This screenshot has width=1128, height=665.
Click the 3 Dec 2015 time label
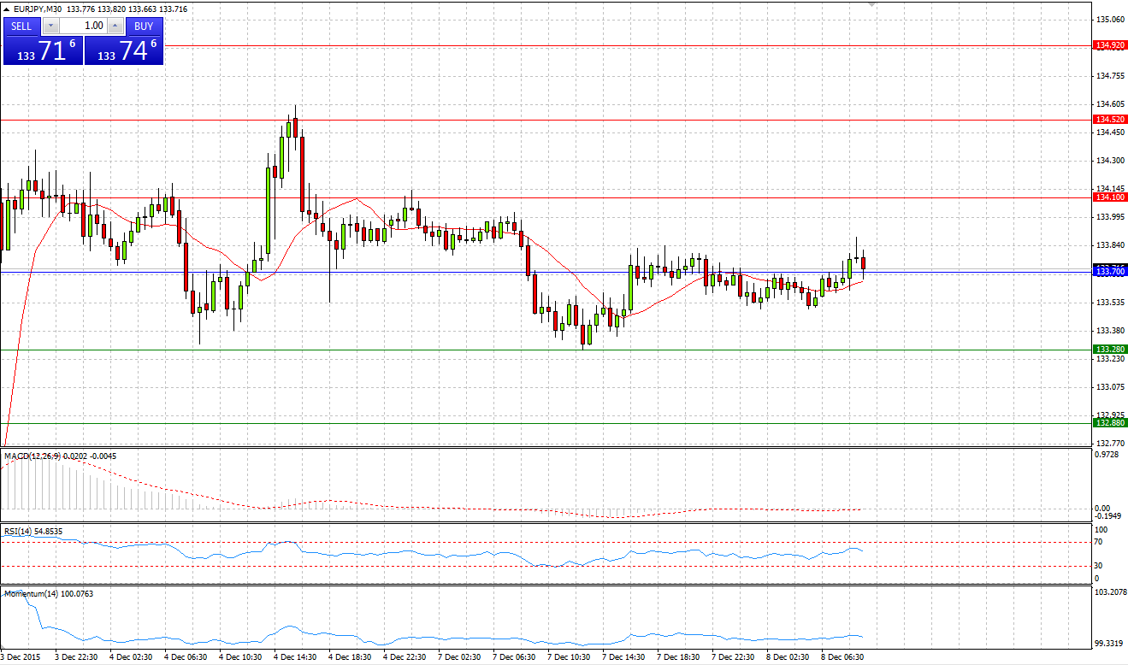(x=19, y=657)
